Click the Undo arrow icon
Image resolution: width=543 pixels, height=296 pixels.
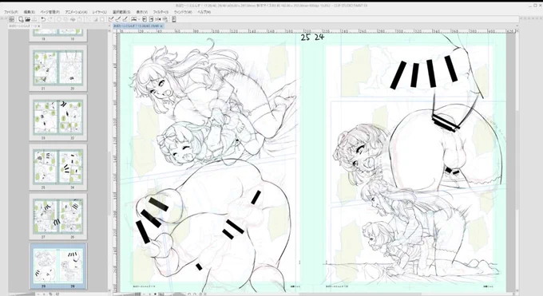click(x=43, y=19)
